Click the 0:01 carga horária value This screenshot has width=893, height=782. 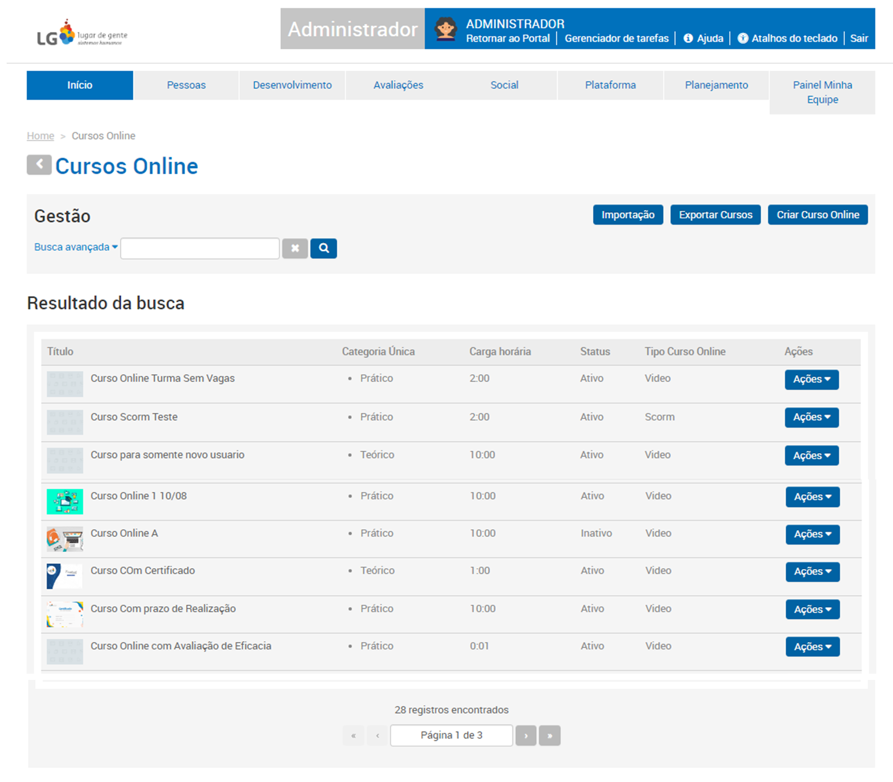point(479,646)
